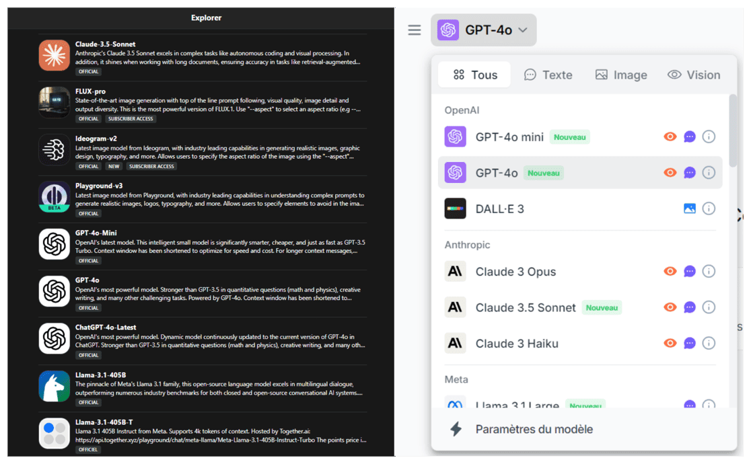Click the Explorer panel header
The image size is (751, 464).
pos(206,17)
